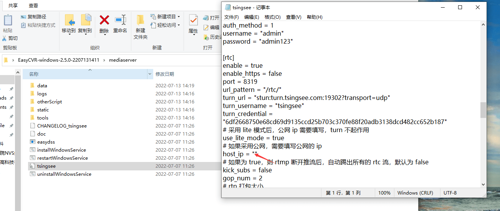Open the Notepad 查看(V) menu
This screenshot has width=500, height=211.
(293, 17)
